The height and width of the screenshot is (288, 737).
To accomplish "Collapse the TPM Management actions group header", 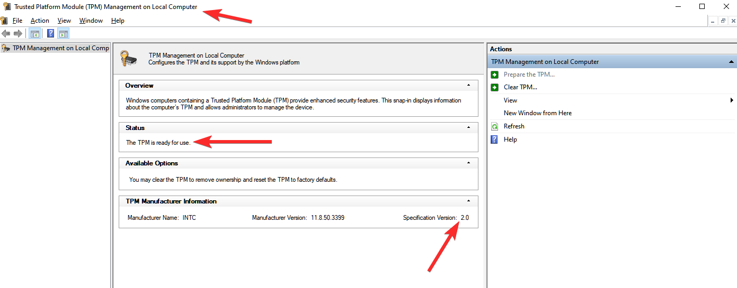I will coord(731,62).
